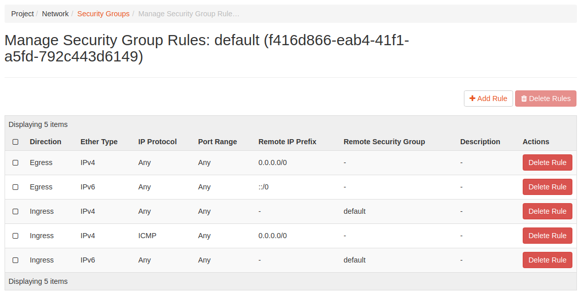Click the trash icon on Delete Rules
Screen dimensions: 580x294
[x=524, y=99]
